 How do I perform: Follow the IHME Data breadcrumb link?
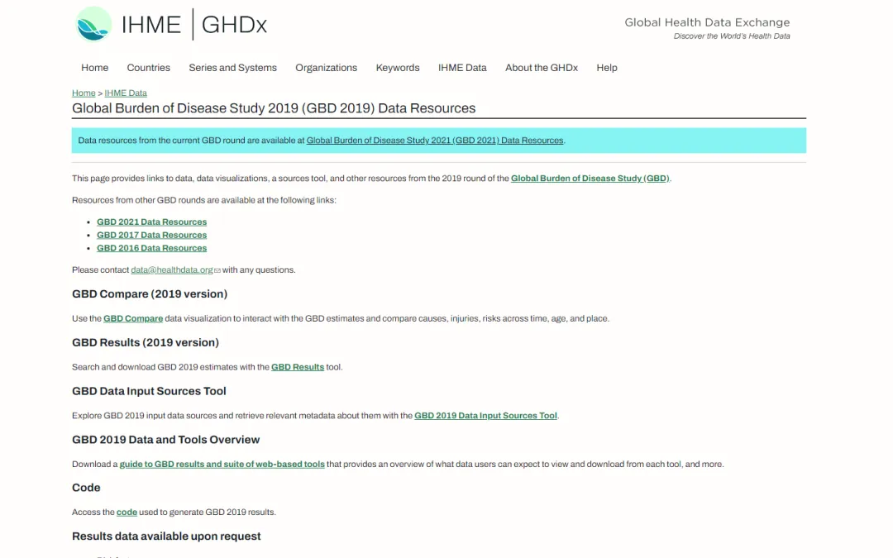[126, 93]
